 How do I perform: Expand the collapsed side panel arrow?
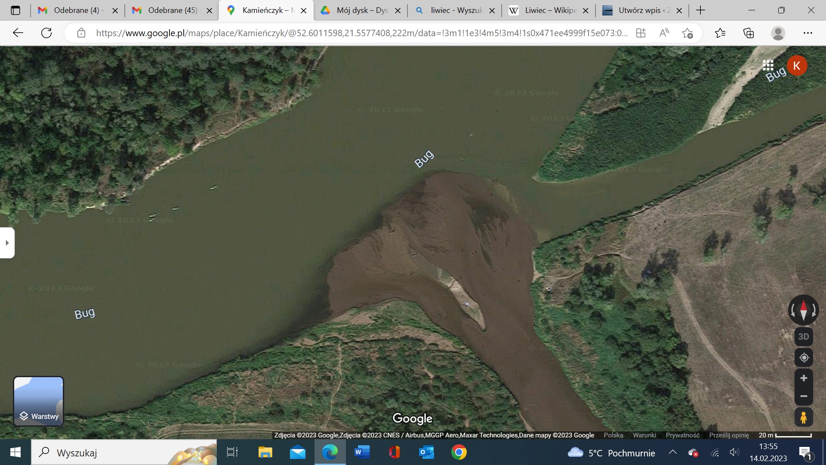tap(7, 243)
